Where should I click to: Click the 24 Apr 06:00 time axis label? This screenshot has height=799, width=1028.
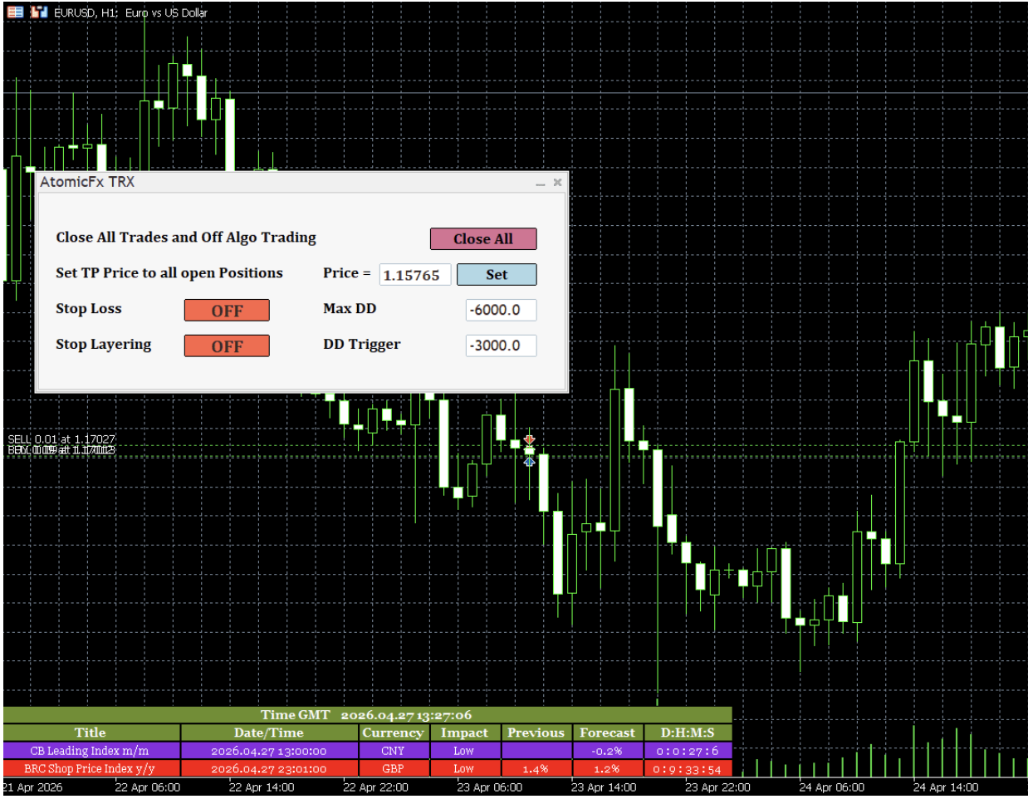831,787
